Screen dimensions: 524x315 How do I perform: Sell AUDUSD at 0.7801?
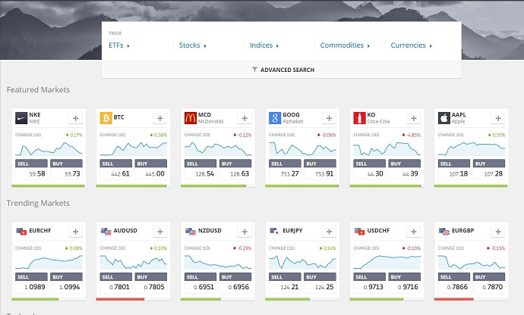click(116, 283)
